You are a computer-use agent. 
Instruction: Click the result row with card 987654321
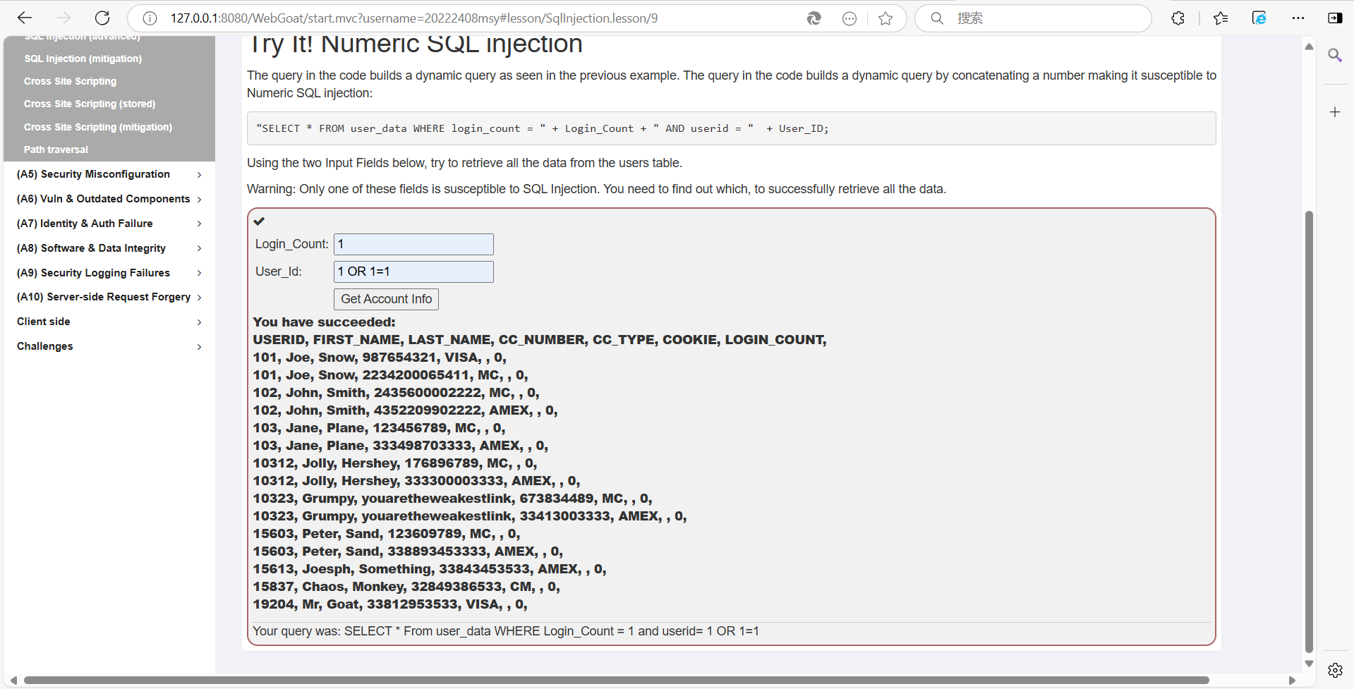(380, 358)
